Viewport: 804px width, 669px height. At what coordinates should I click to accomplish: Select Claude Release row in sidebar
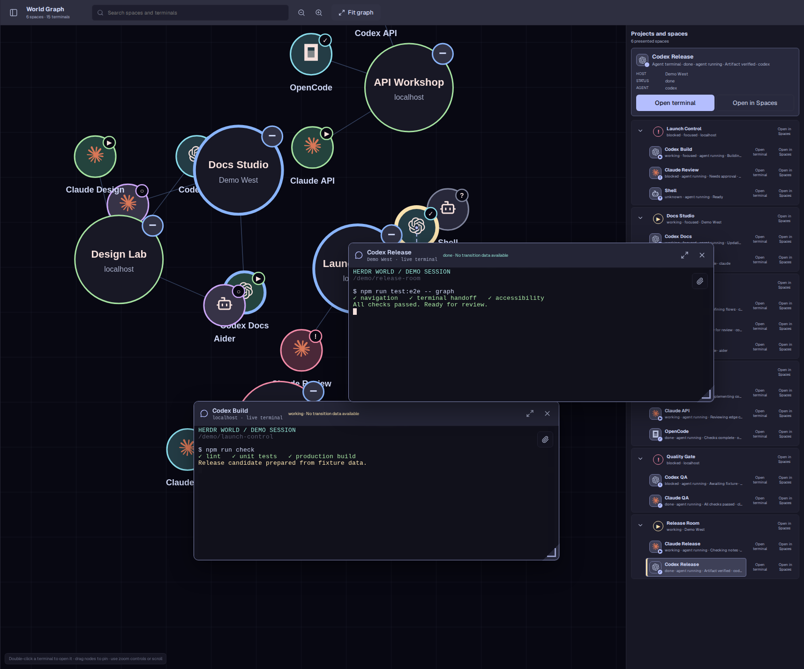[x=696, y=547]
